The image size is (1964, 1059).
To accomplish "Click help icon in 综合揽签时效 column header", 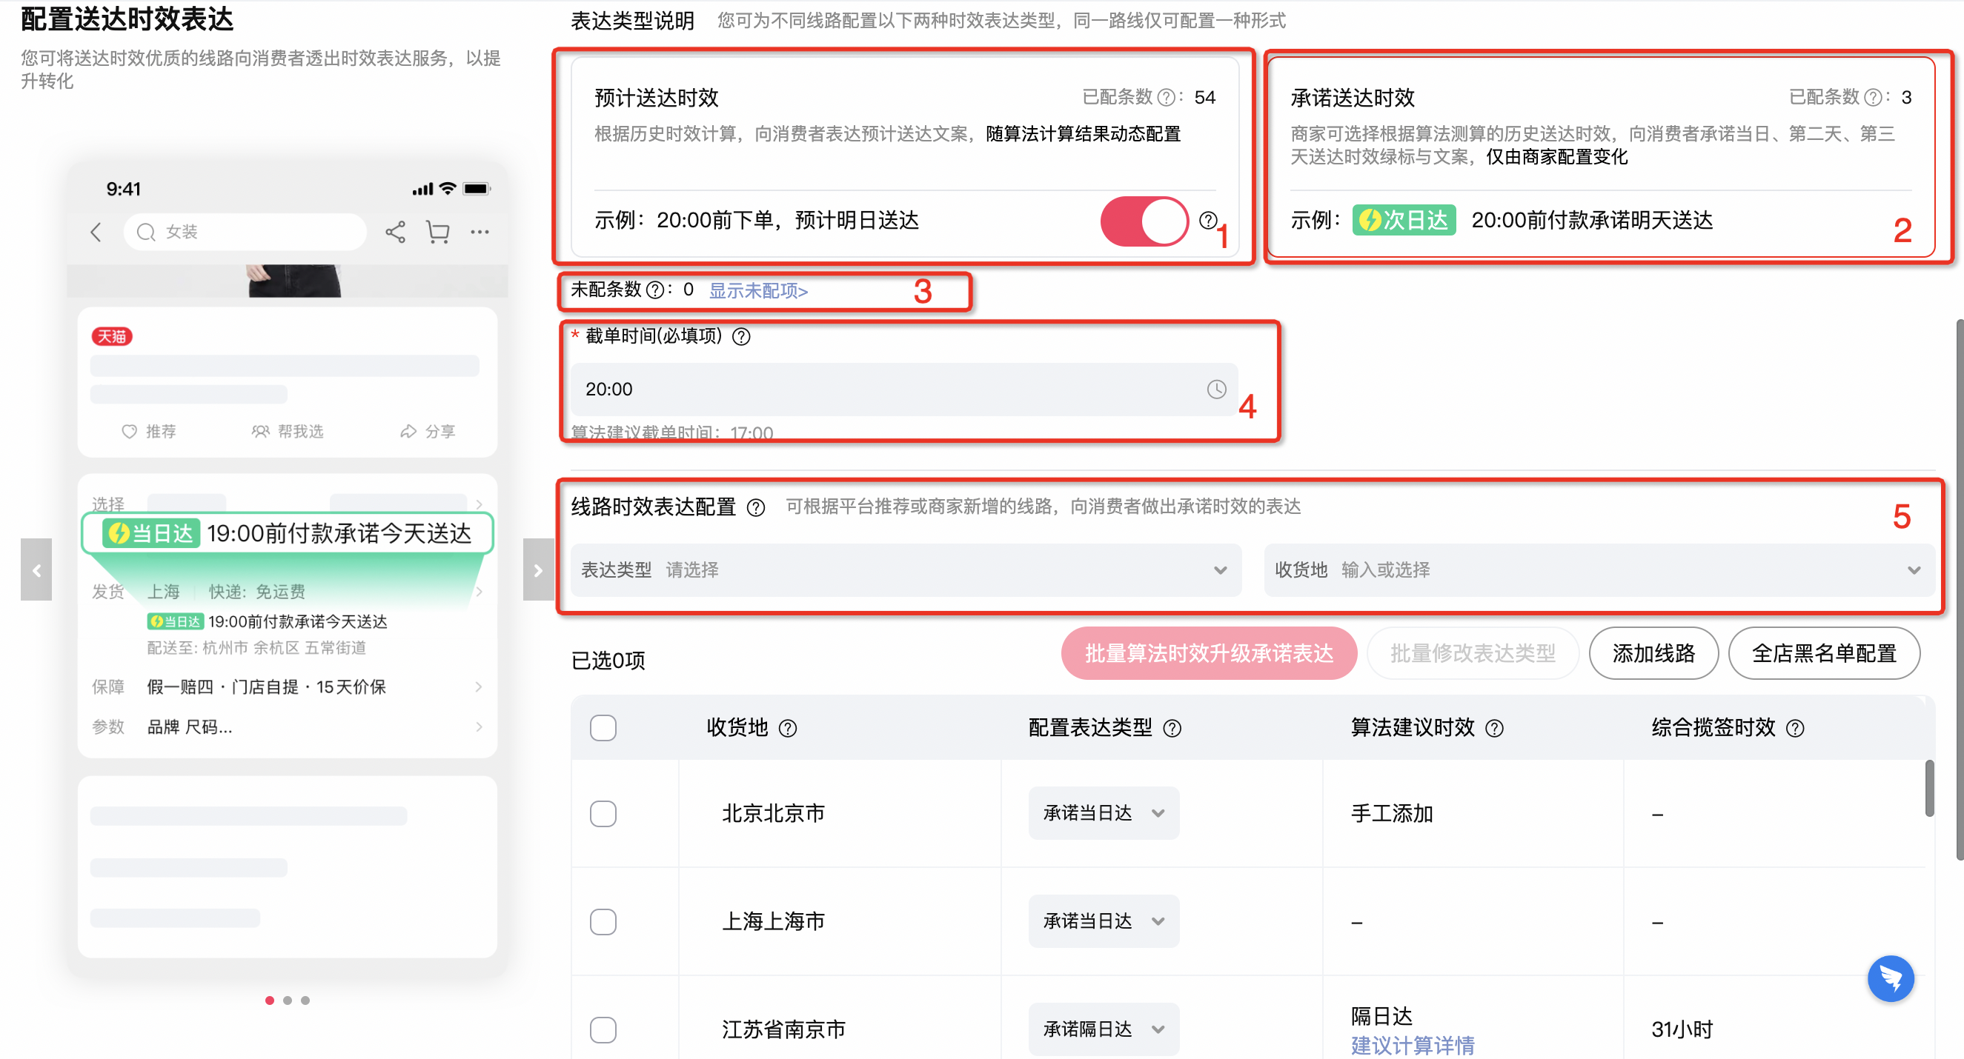I will (1795, 729).
